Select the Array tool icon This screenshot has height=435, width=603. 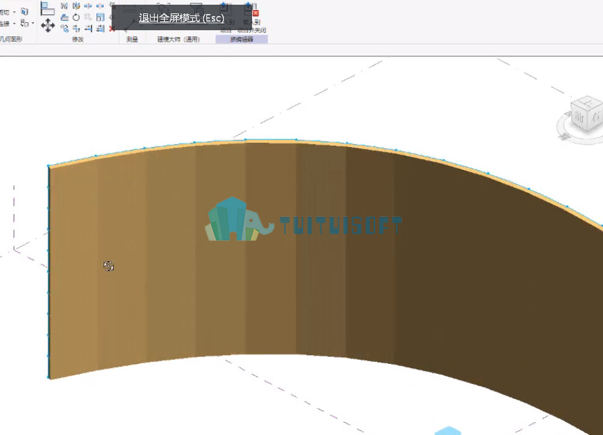pos(88,17)
